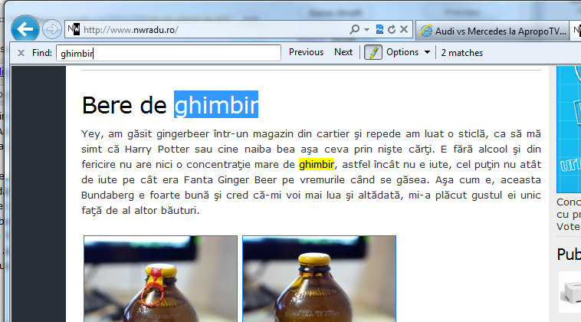Stop loading with the address bar X

[x=404, y=29]
